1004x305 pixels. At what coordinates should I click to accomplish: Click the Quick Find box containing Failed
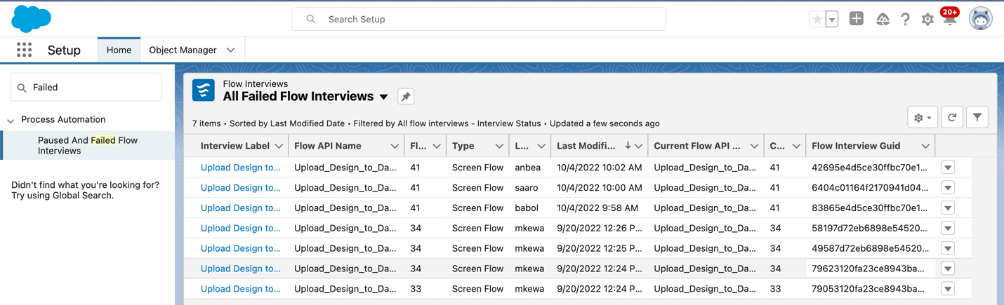tap(86, 88)
